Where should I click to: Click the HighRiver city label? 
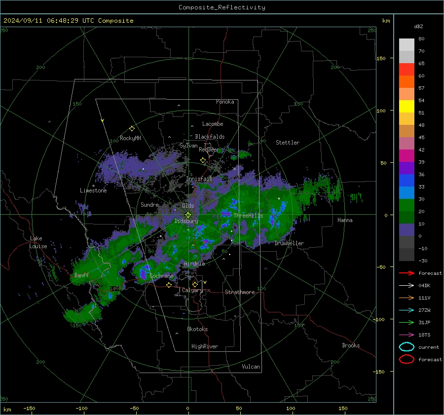tap(205, 346)
